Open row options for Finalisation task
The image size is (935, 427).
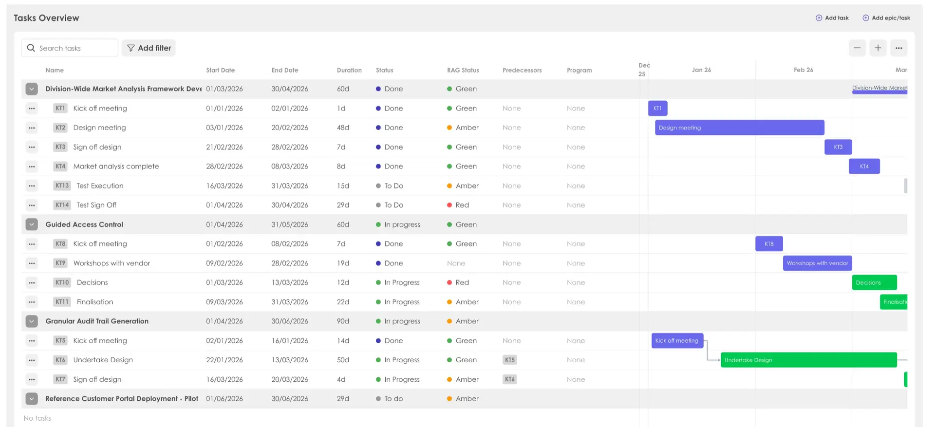32,302
